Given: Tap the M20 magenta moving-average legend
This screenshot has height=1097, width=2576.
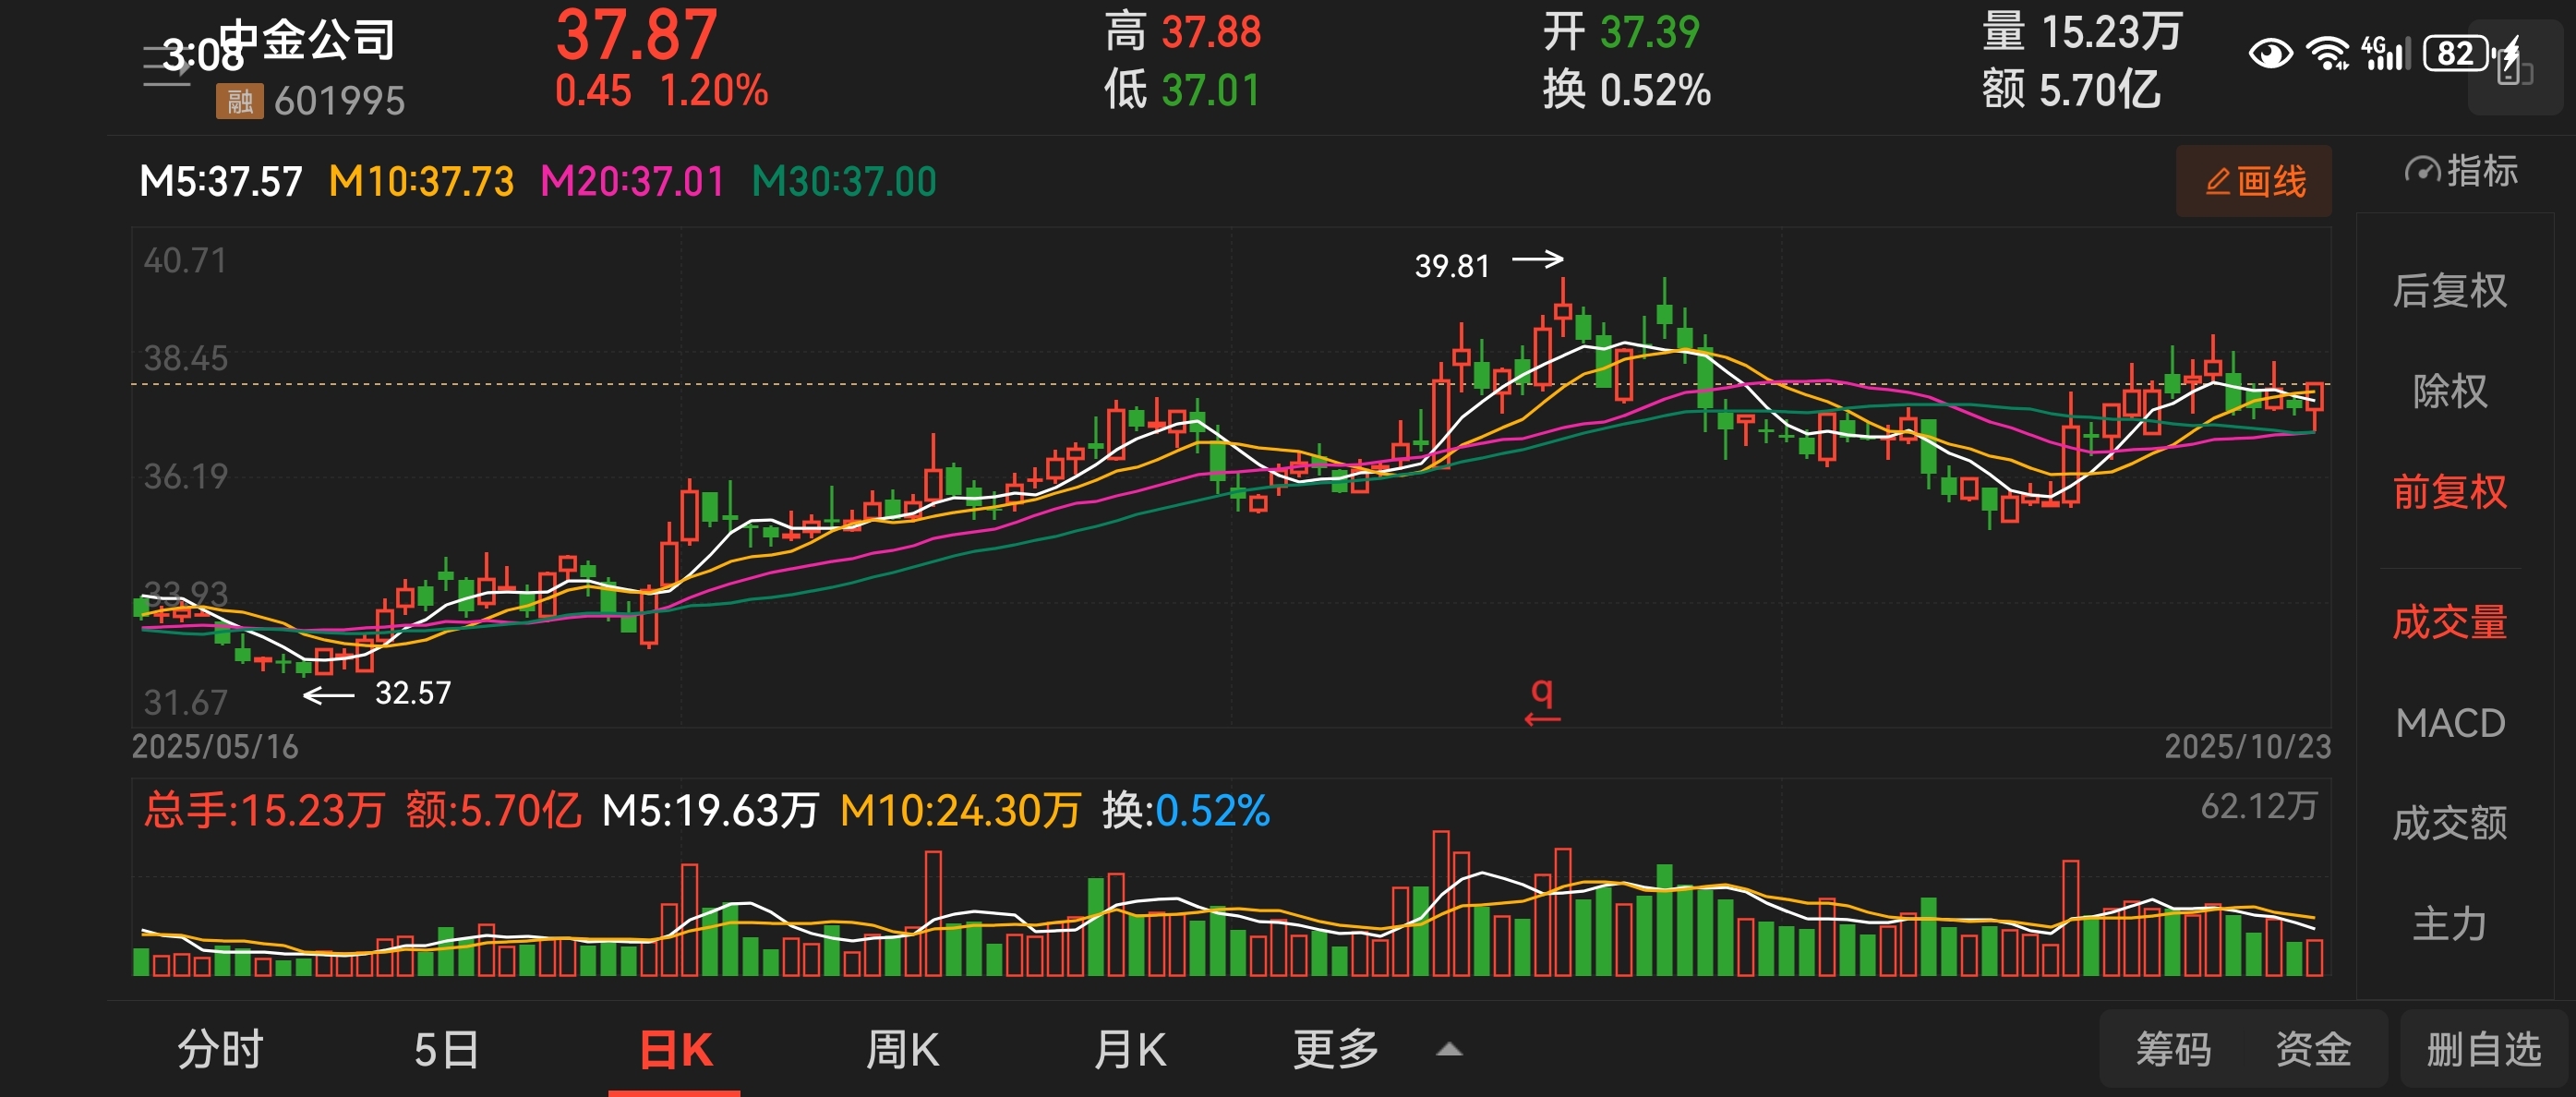Looking at the screenshot, I should (632, 181).
